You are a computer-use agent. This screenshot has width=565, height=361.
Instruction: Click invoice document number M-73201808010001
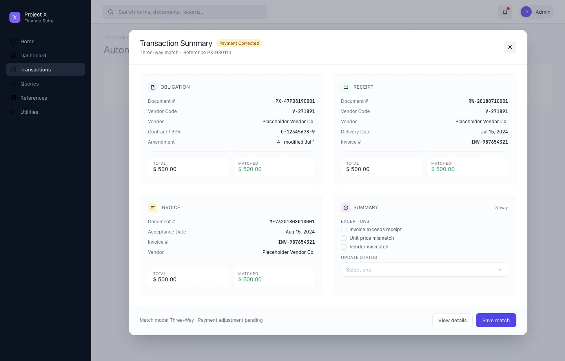pyautogui.click(x=292, y=222)
